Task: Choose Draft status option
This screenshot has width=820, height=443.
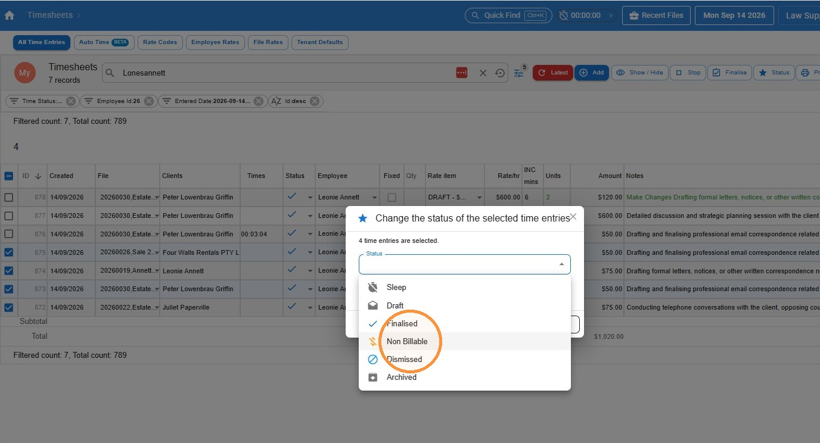Action: pyautogui.click(x=465, y=305)
